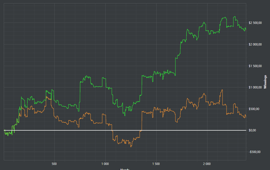
Task: Click the $2 000,00 winnings axis label
Action: [255, 44]
